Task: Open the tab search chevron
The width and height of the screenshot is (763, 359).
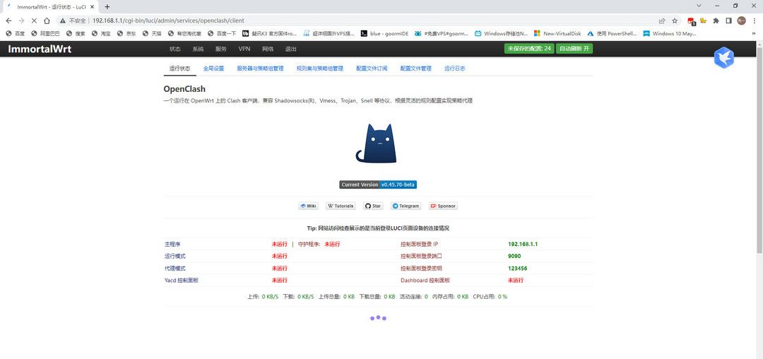Action: click(699, 6)
